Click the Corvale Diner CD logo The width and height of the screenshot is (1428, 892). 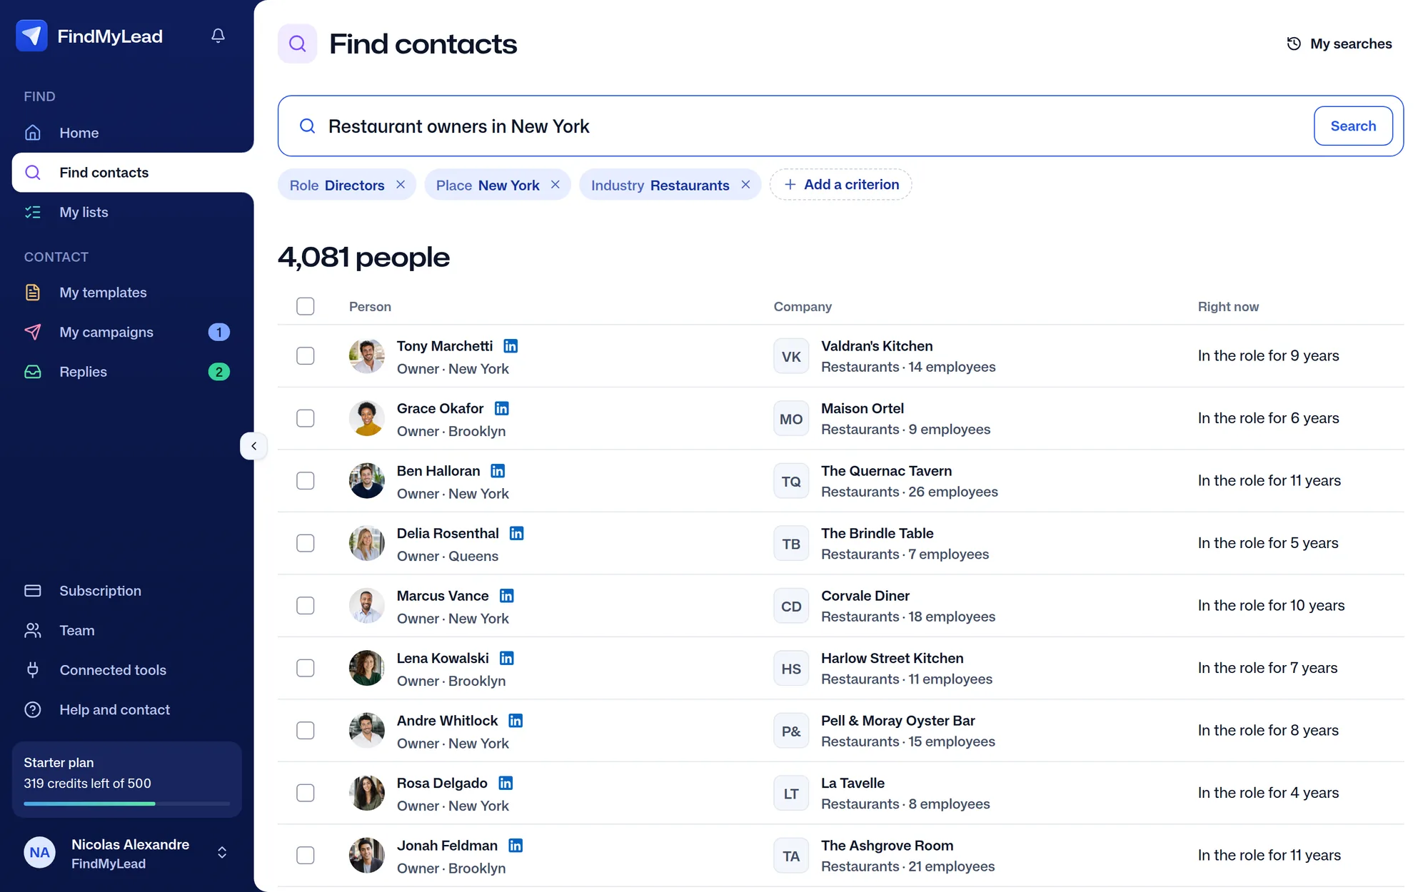tap(791, 606)
